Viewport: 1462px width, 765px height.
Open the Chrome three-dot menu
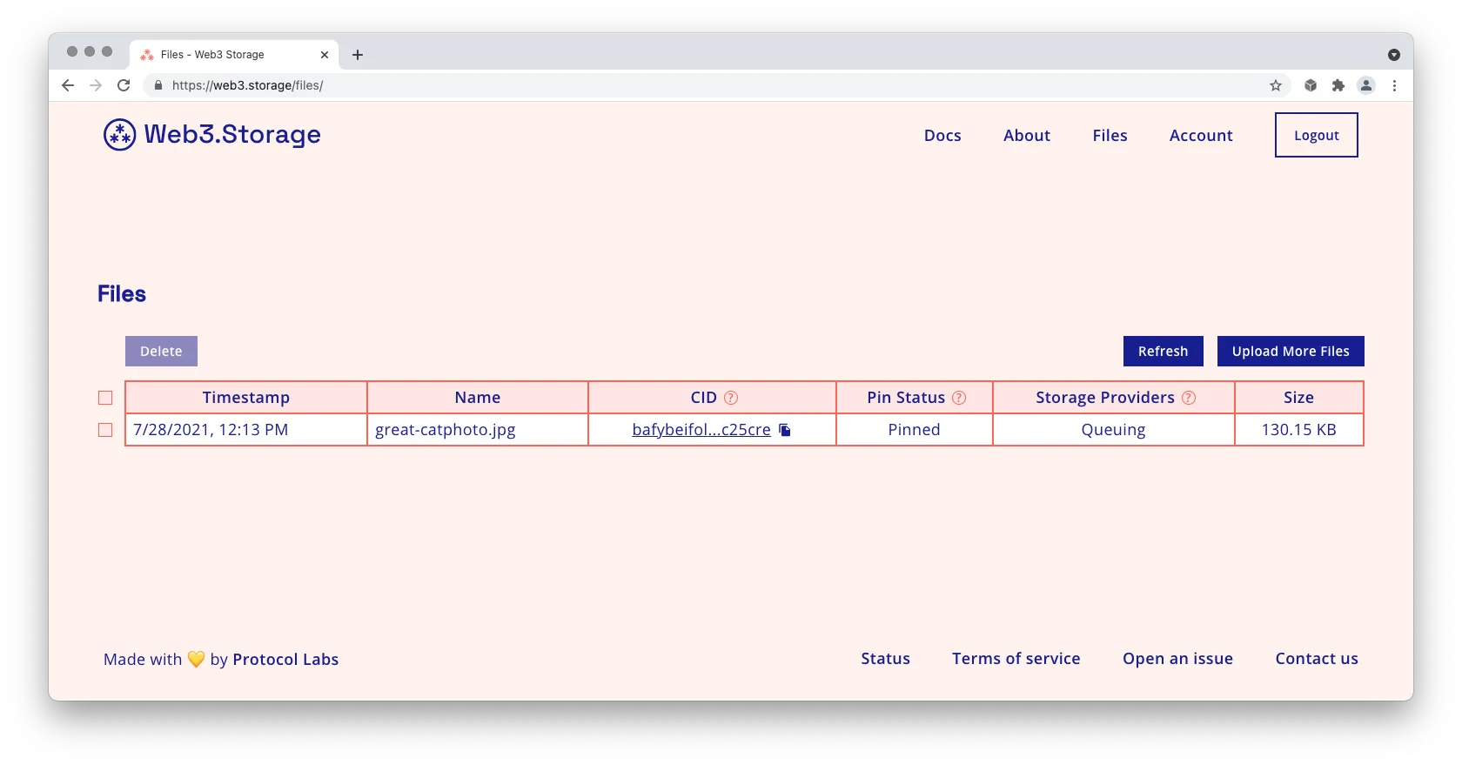pyautogui.click(x=1394, y=85)
